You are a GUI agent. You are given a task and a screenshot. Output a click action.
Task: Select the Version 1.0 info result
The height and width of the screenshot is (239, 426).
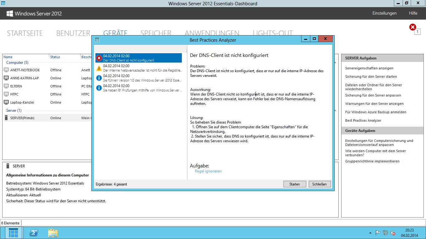138,78
